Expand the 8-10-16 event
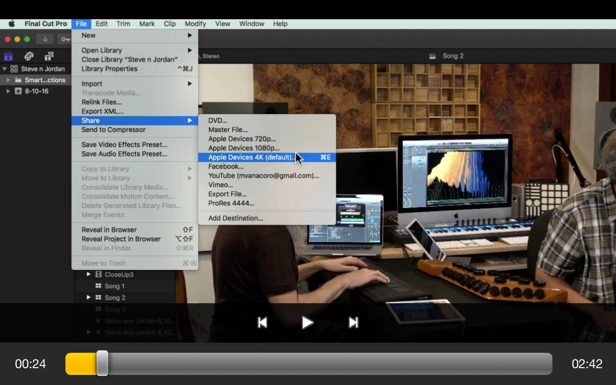This screenshot has height=385, width=616. 8,91
